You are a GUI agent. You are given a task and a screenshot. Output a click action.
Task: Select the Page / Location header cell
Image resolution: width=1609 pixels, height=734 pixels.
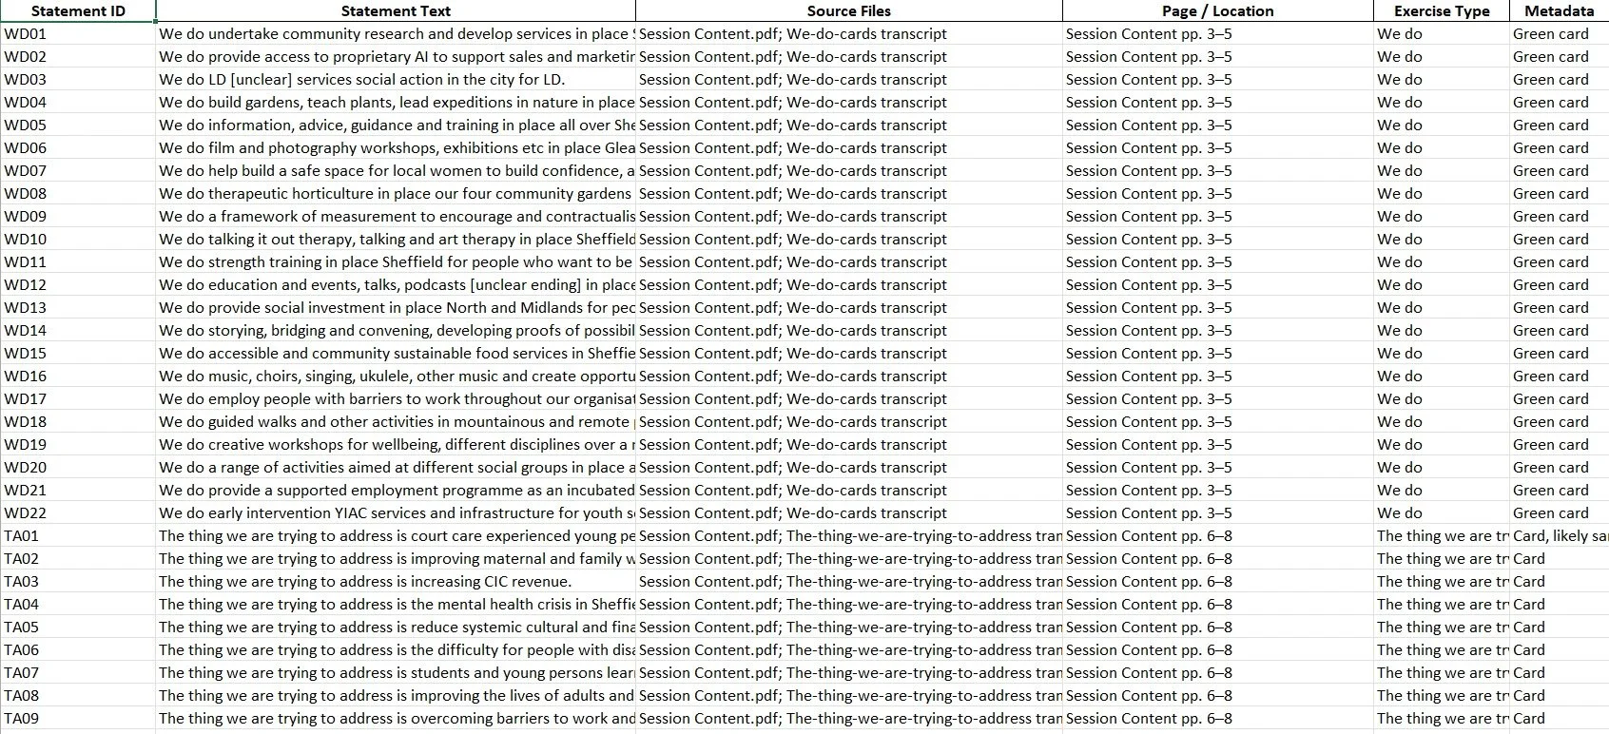click(x=1218, y=11)
